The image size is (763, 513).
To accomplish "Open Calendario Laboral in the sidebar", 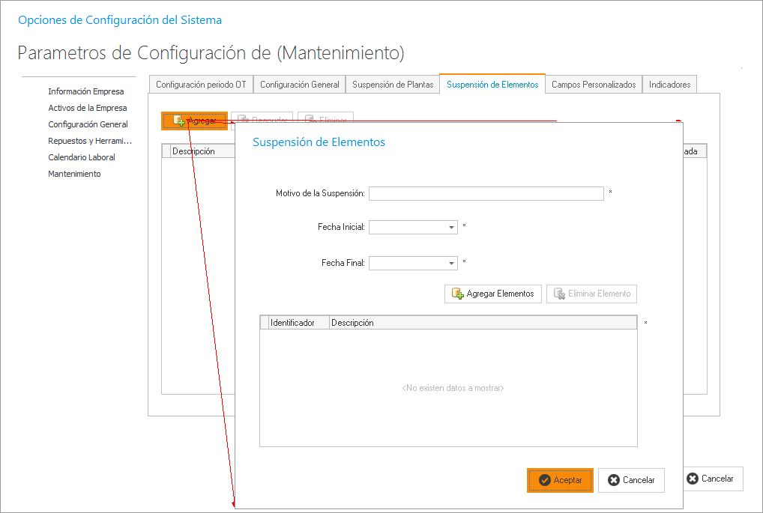I will click(82, 157).
